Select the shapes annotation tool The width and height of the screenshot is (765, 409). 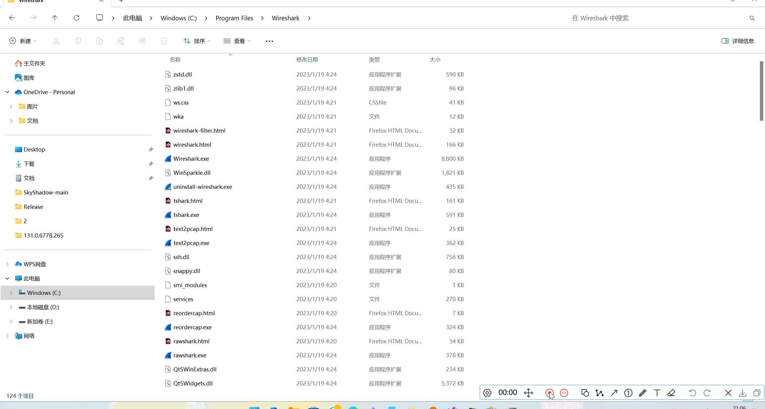click(x=585, y=393)
